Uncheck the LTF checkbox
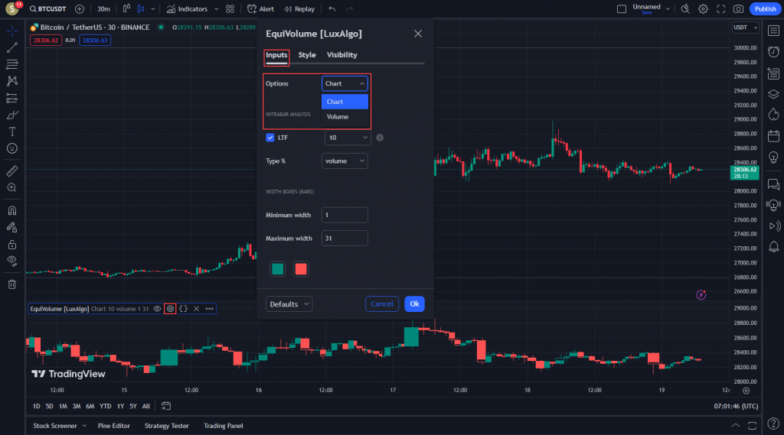Screen dimensions: 784x435 point(270,138)
